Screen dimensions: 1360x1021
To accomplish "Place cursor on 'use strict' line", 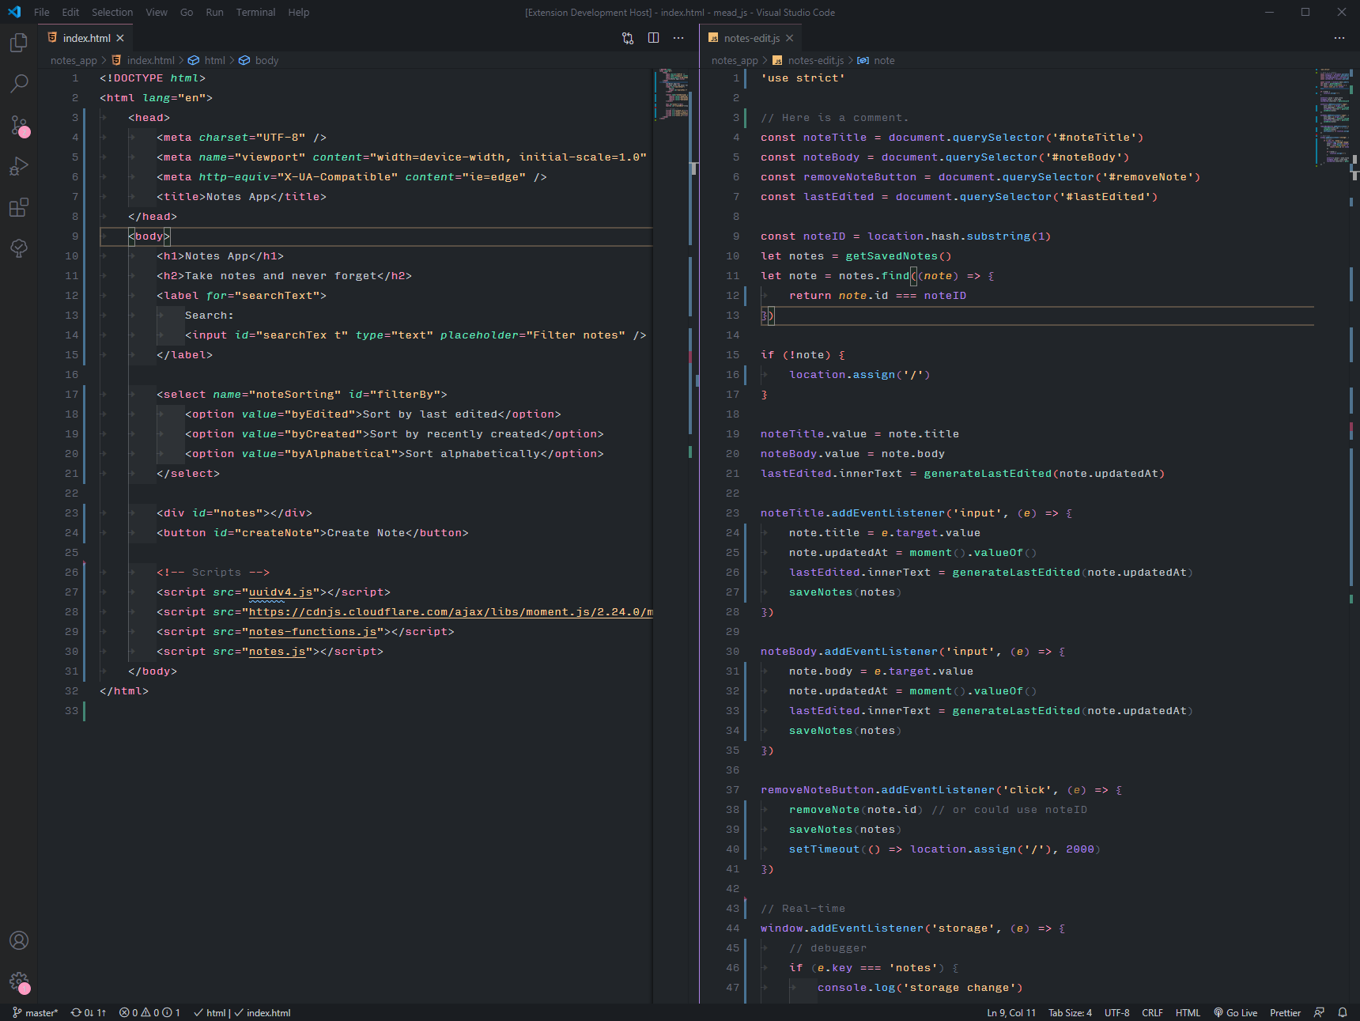I will (x=803, y=78).
